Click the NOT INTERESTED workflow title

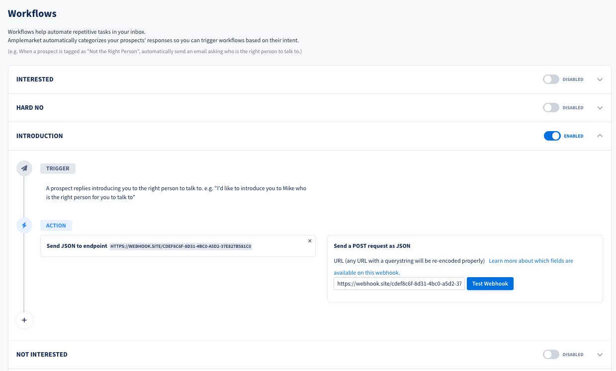(x=42, y=355)
